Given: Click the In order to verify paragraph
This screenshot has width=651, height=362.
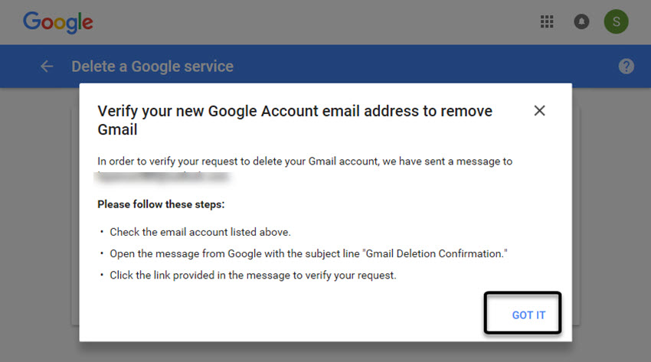Looking at the screenshot, I should coord(305,161).
